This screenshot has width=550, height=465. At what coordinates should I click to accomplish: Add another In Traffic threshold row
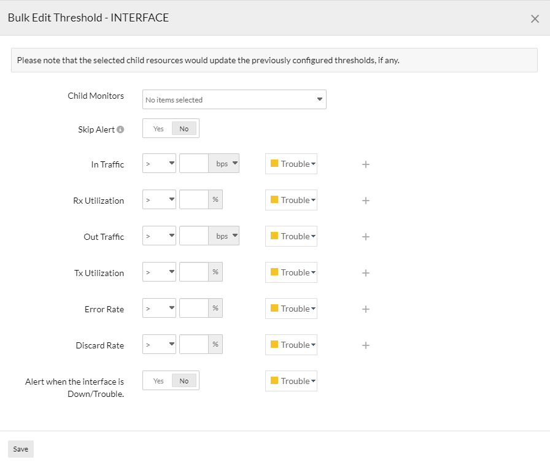(365, 164)
